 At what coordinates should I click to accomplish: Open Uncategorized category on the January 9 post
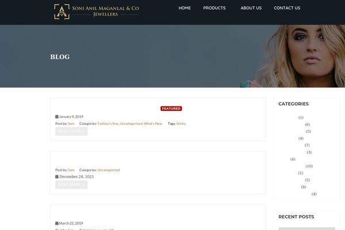131,124
